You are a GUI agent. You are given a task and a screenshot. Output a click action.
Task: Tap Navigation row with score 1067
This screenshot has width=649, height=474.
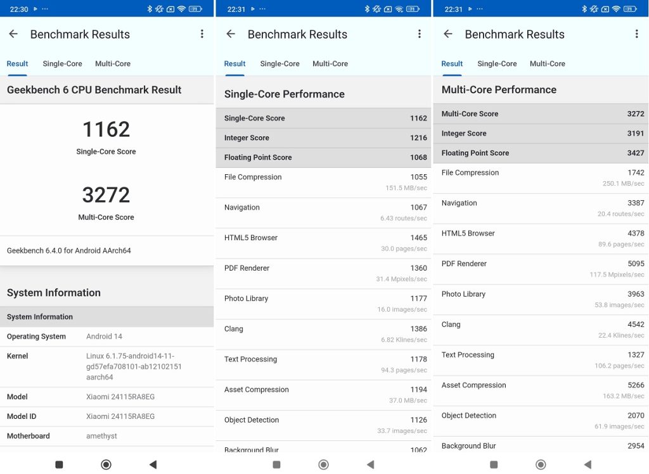[x=324, y=213]
